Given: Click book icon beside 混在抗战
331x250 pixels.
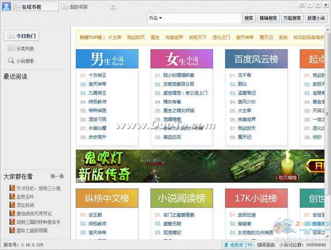Looking at the screenshot, I should 12,205.
